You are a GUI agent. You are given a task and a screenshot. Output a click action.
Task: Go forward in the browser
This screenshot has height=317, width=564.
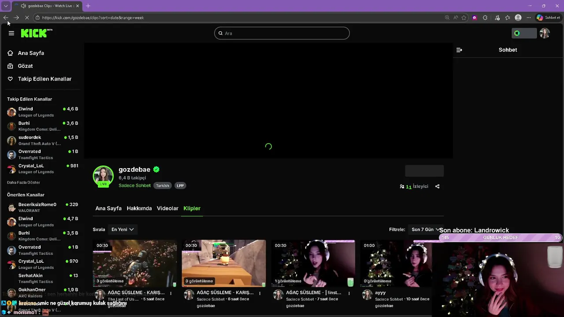(16, 18)
